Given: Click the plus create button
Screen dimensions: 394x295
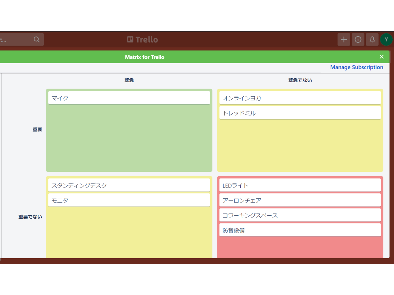Looking at the screenshot, I should [x=344, y=40].
